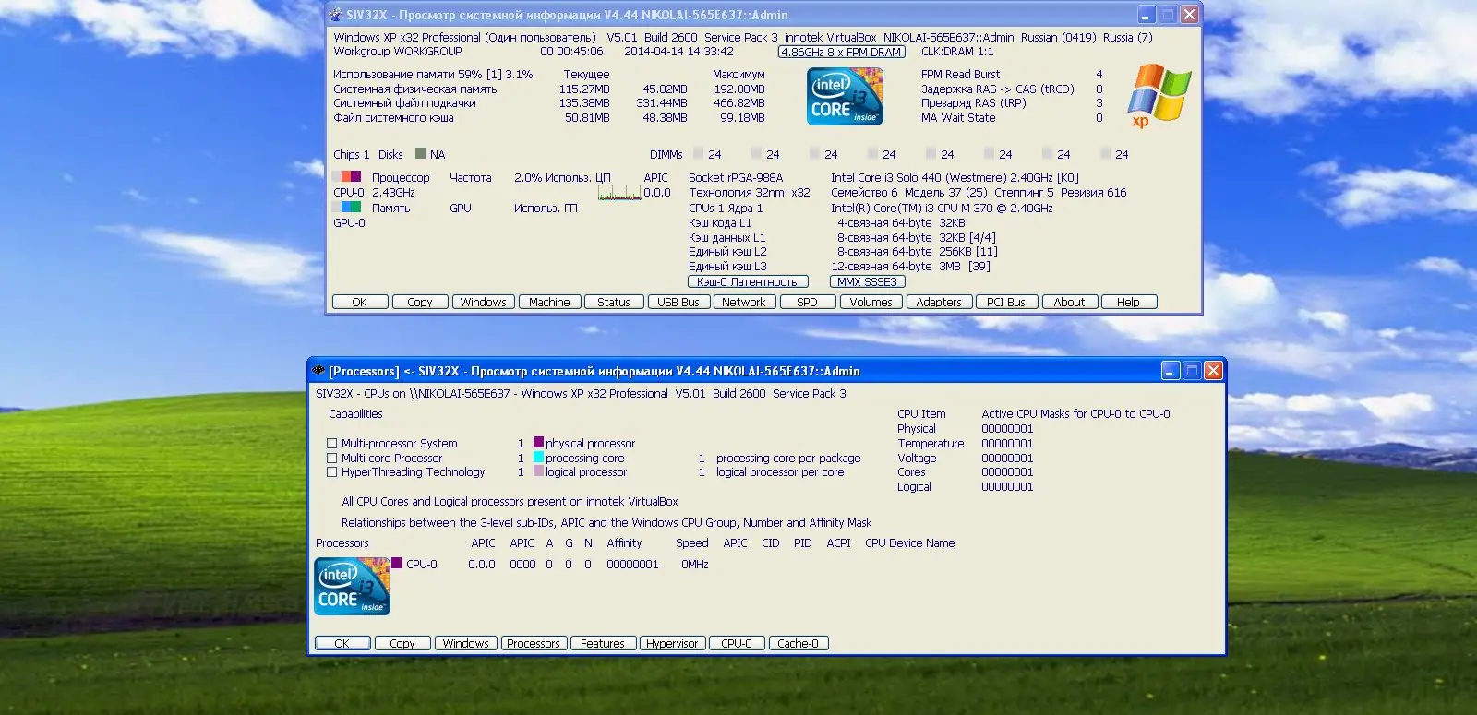Screen dimensions: 1477x715
Task: Click the Intel Core logo in the Processors window
Action: coord(352,586)
